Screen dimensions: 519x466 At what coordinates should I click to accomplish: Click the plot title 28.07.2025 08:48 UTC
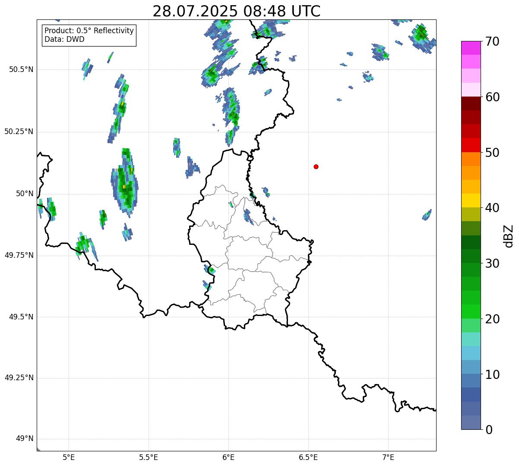(x=237, y=11)
